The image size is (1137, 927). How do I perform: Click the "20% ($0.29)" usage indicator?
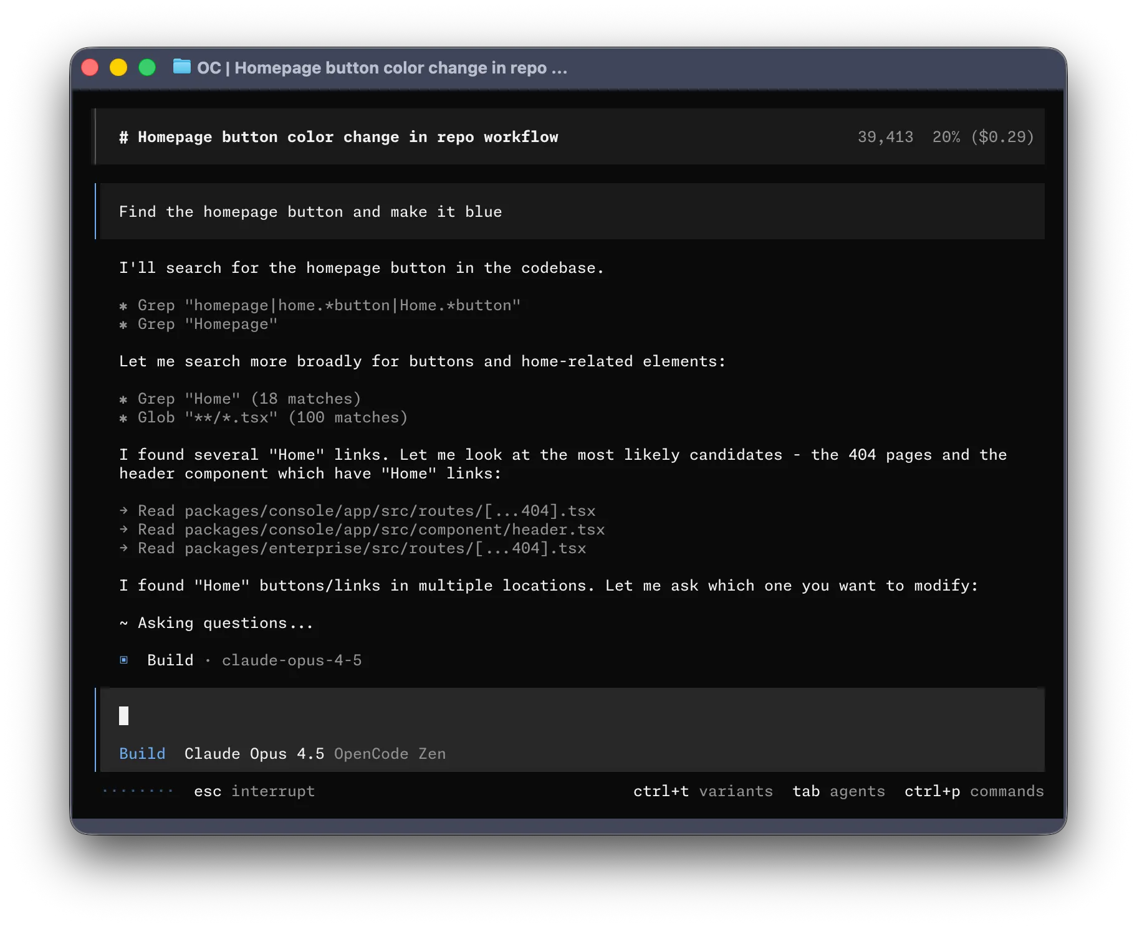tap(982, 136)
